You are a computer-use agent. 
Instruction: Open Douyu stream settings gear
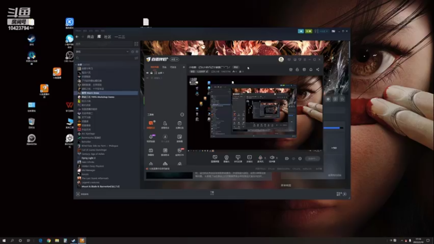point(300,158)
